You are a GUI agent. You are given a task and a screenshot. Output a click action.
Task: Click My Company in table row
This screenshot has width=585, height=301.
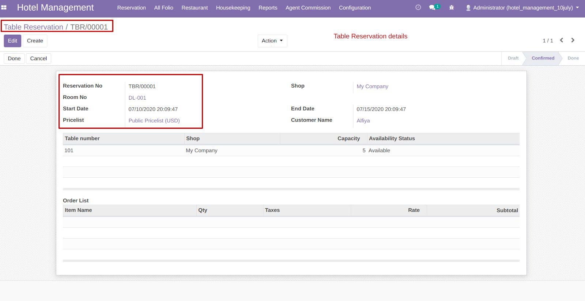[x=201, y=150]
